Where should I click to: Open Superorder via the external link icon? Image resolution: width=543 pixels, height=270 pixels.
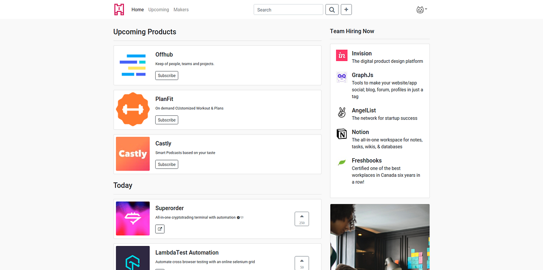coord(160,229)
